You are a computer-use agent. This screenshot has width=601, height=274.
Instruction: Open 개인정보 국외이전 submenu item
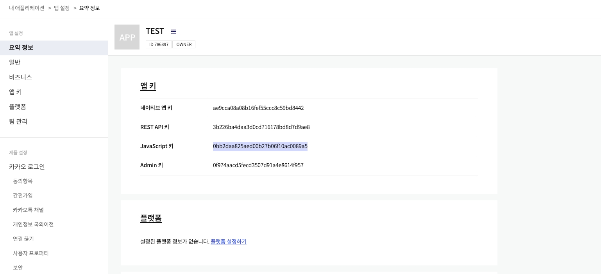(x=33, y=225)
